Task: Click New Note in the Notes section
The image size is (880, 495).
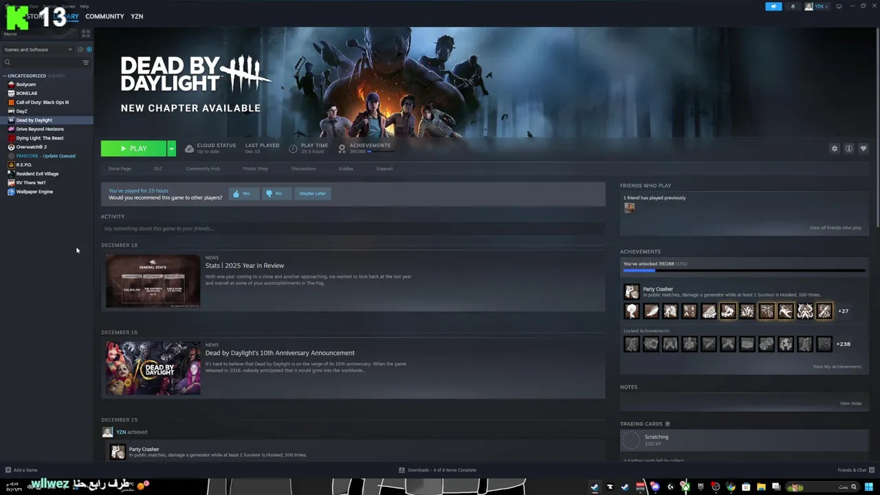Action: click(x=850, y=404)
